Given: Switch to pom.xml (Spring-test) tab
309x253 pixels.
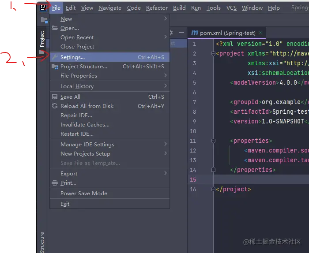Looking at the screenshot, I should coord(226,33).
